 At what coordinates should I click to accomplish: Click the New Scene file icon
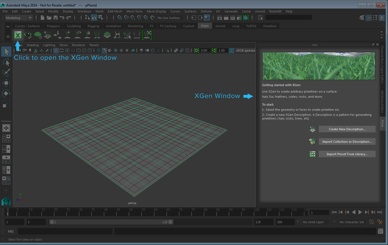43,18
